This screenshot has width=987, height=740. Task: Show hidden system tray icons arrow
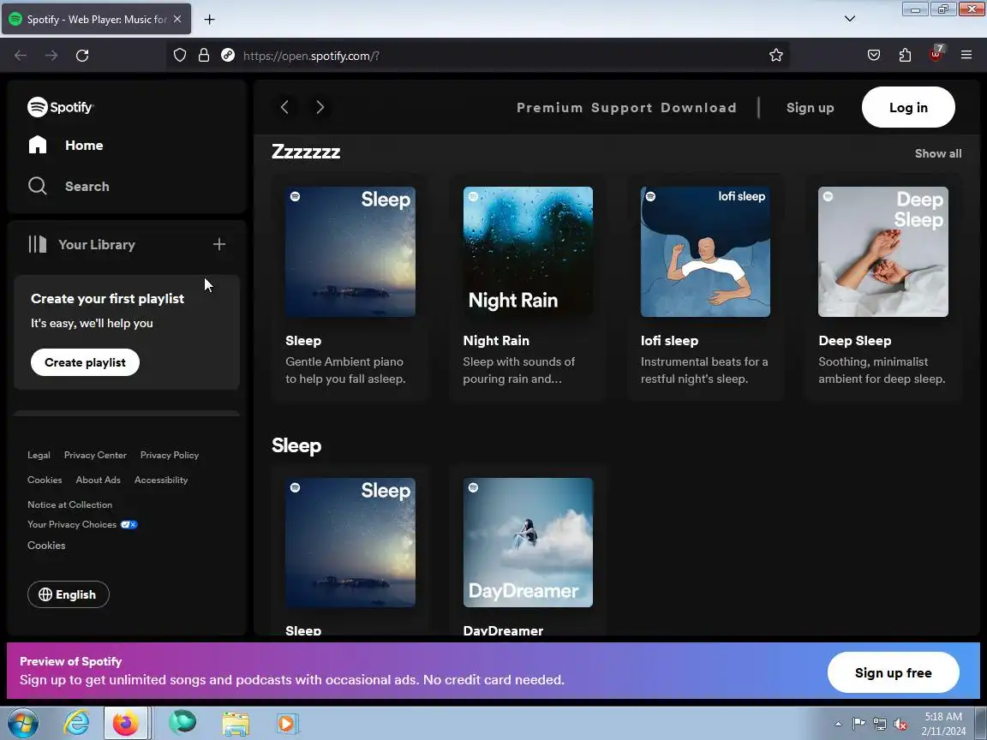click(x=838, y=724)
